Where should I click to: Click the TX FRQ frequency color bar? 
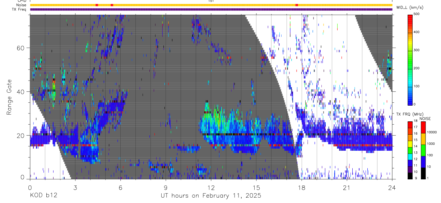tap(410, 150)
